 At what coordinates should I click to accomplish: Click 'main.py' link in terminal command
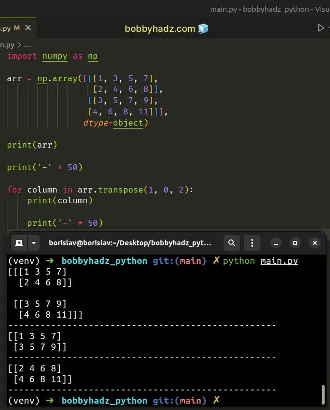click(x=279, y=261)
